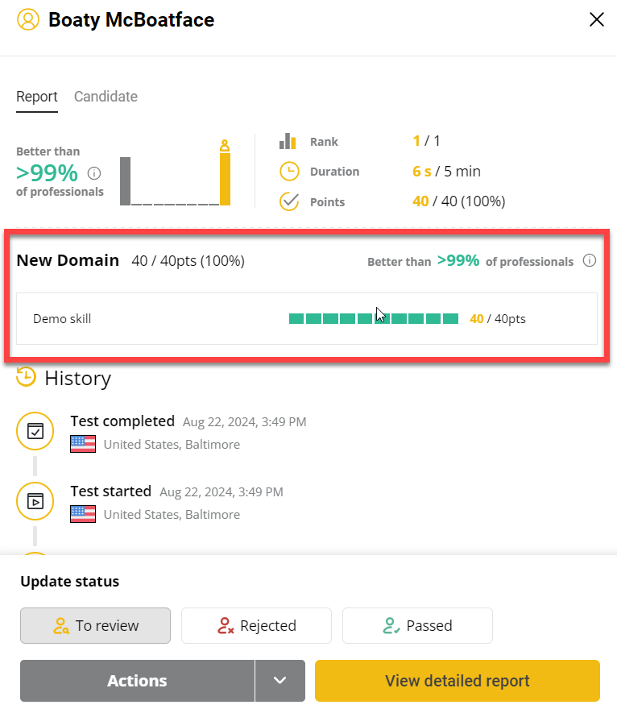The image size is (617, 709).
Task: Click the Points checkmark icon
Action: [x=288, y=201]
